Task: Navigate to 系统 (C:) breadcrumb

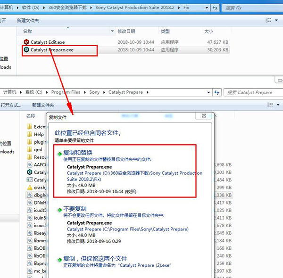Action: click(x=34, y=92)
